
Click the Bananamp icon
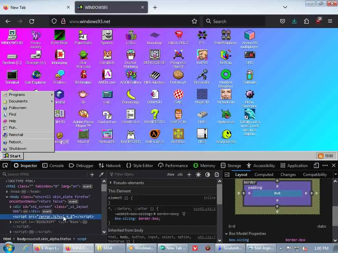131,97
